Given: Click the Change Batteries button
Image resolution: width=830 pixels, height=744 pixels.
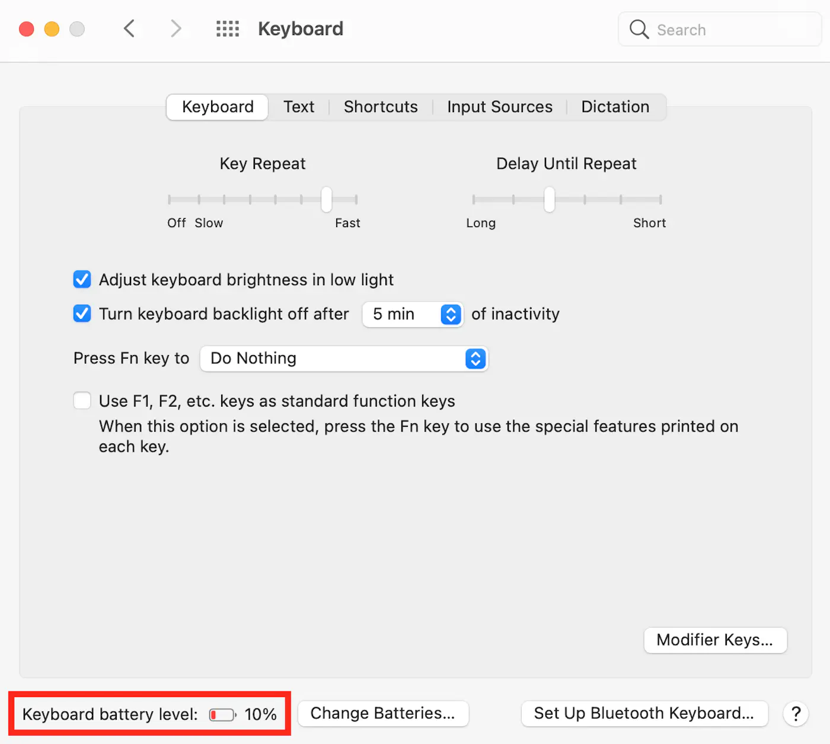Looking at the screenshot, I should [383, 714].
